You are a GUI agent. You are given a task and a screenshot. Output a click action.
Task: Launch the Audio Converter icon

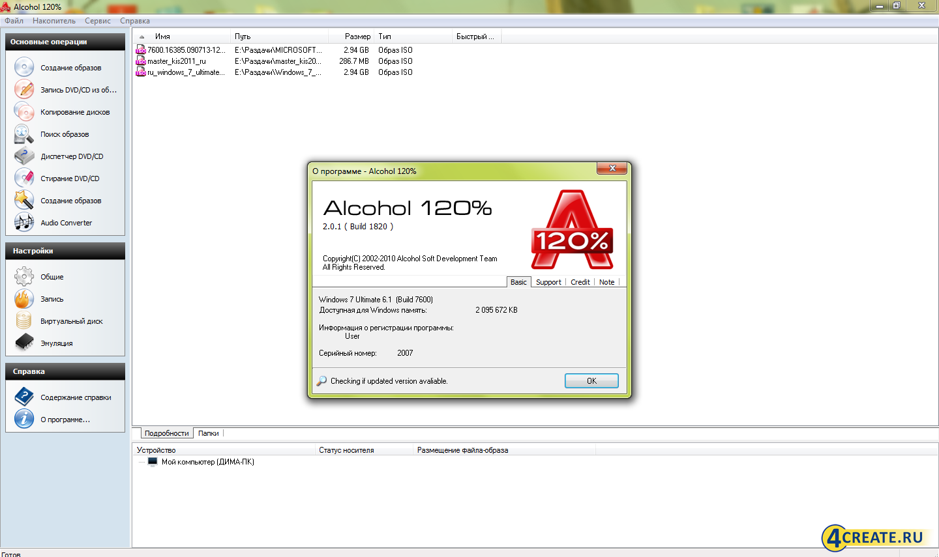[x=24, y=222]
